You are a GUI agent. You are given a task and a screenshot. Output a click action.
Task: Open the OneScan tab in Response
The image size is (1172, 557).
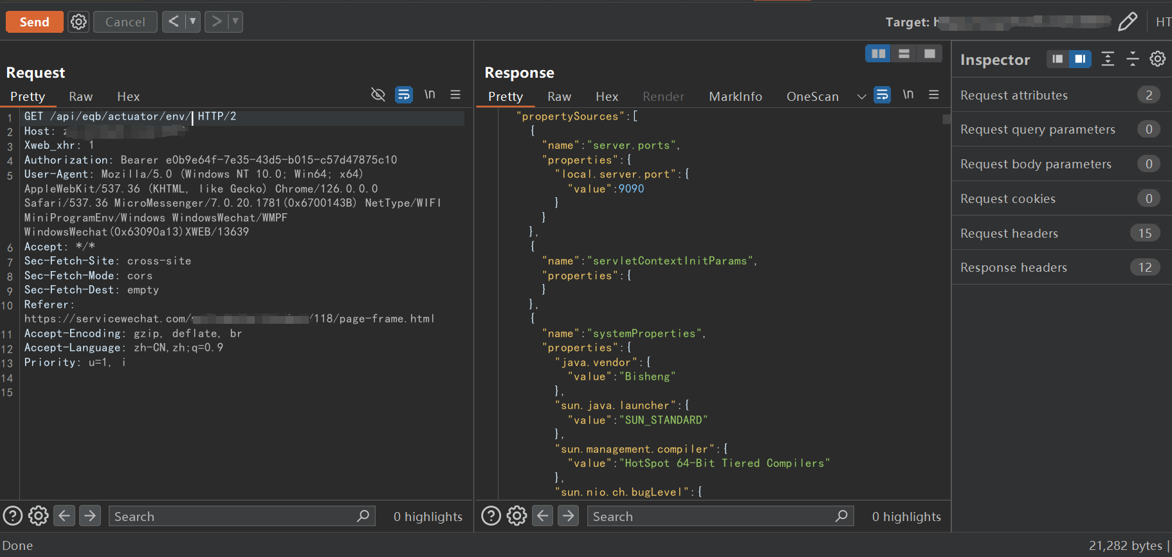[812, 96]
